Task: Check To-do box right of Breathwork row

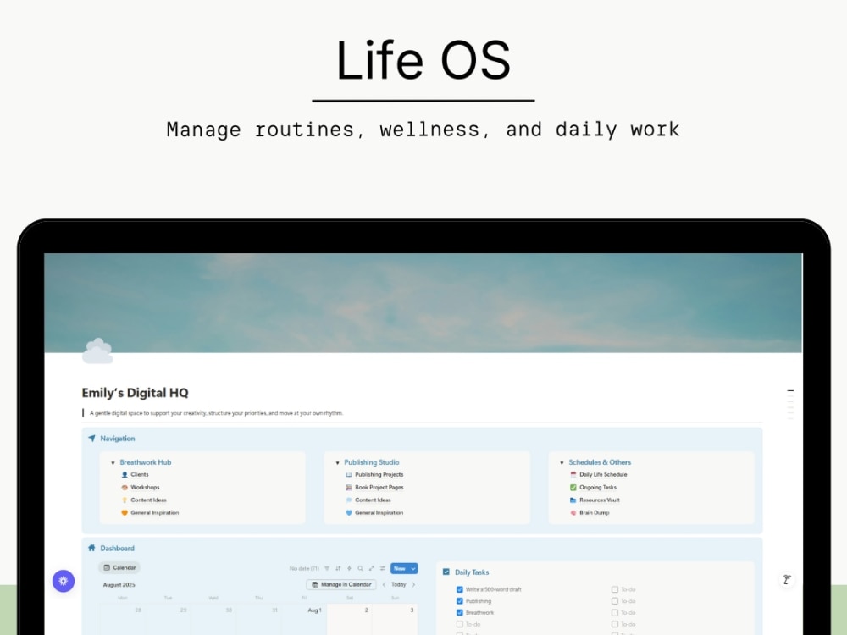Action: 615,613
